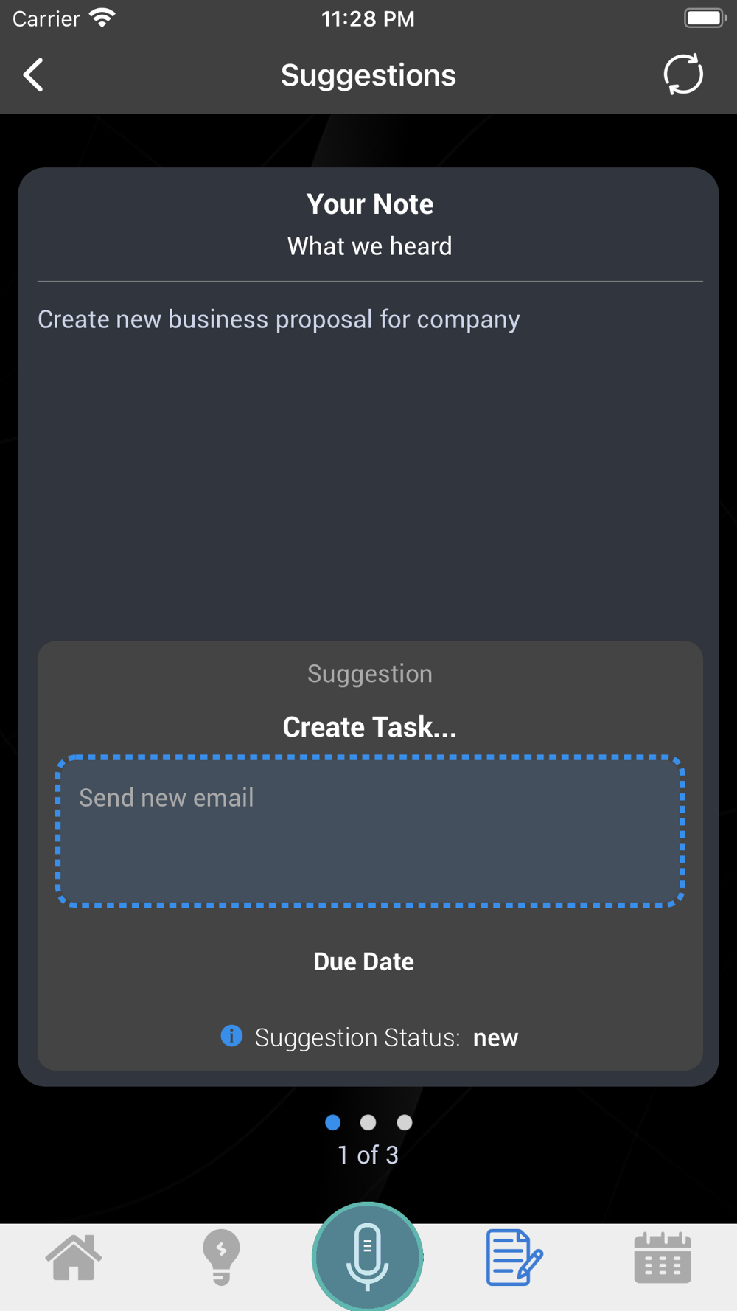
Task: Tap the Create Task... heading
Action: coord(370,727)
